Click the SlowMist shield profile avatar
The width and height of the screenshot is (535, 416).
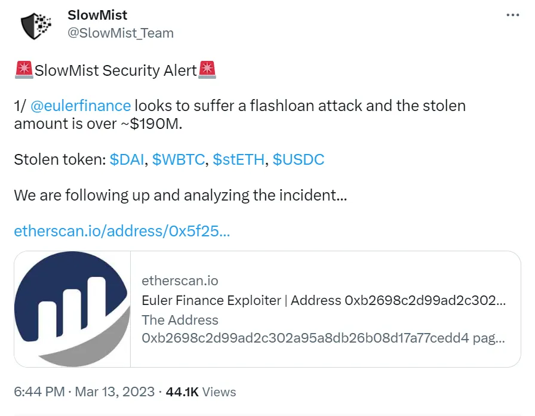click(36, 25)
